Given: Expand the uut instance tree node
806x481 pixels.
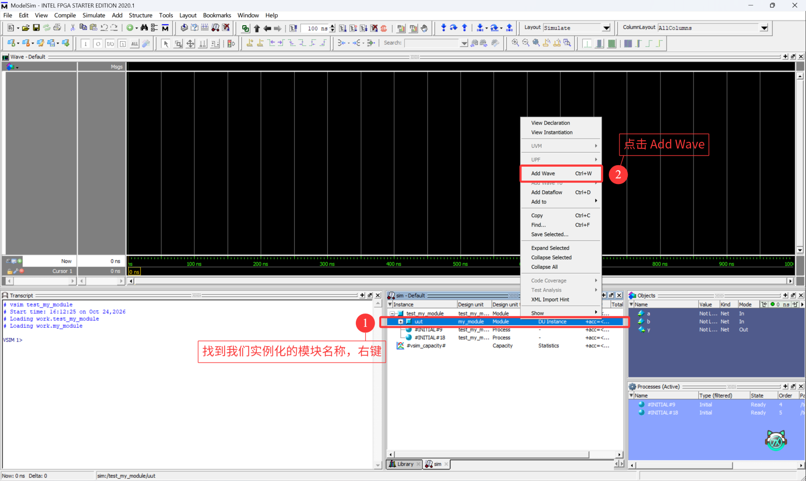Looking at the screenshot, I should (400, 322).
